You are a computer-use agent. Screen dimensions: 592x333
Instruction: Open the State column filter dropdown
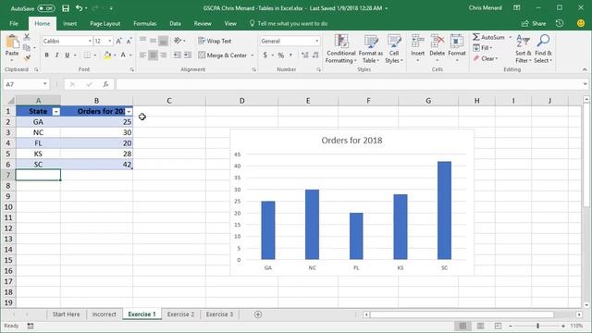pos(55,112)
